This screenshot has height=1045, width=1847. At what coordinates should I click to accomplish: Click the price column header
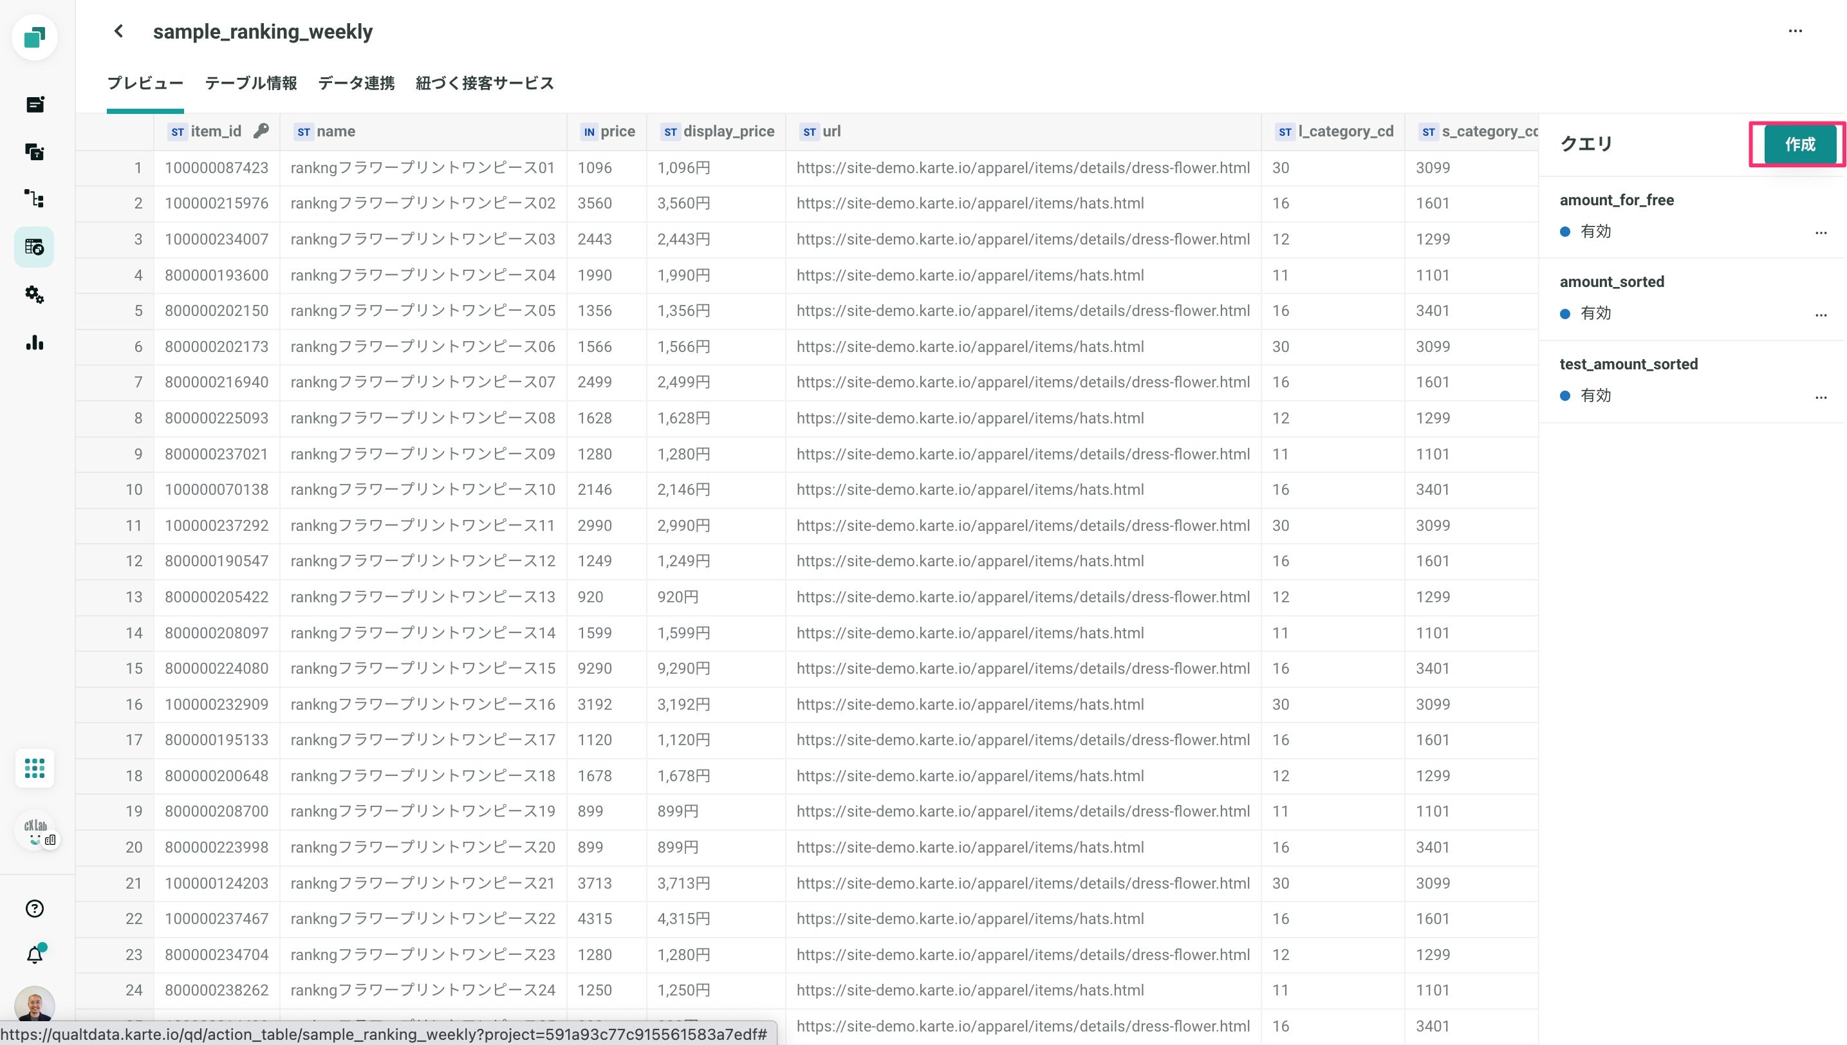pyautogui.click(x=608, y=131)
